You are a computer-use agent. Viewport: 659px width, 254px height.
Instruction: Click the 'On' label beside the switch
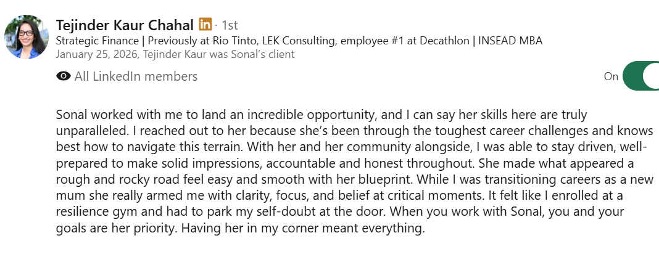click(x=611, y=76)
